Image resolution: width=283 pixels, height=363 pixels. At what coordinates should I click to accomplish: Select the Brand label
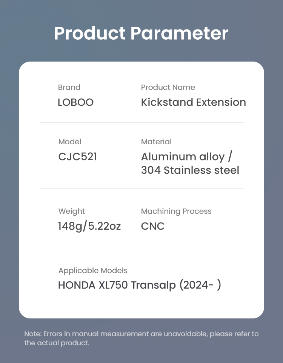click(69, 87)
